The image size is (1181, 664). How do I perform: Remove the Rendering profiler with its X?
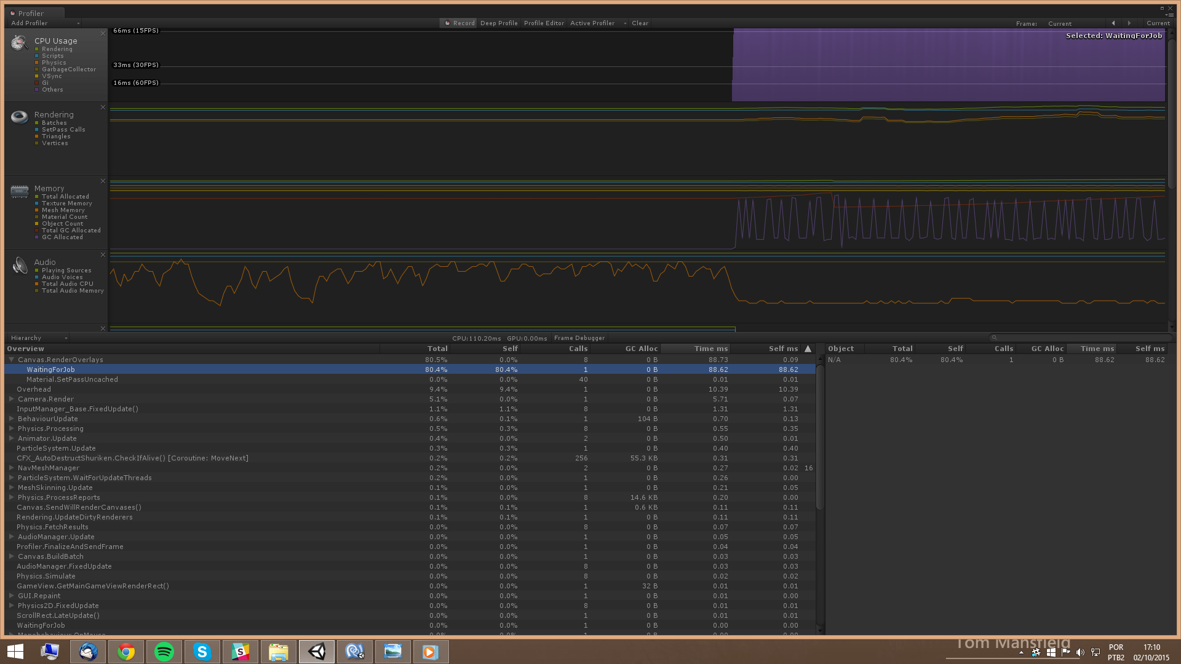pos(103,107)
